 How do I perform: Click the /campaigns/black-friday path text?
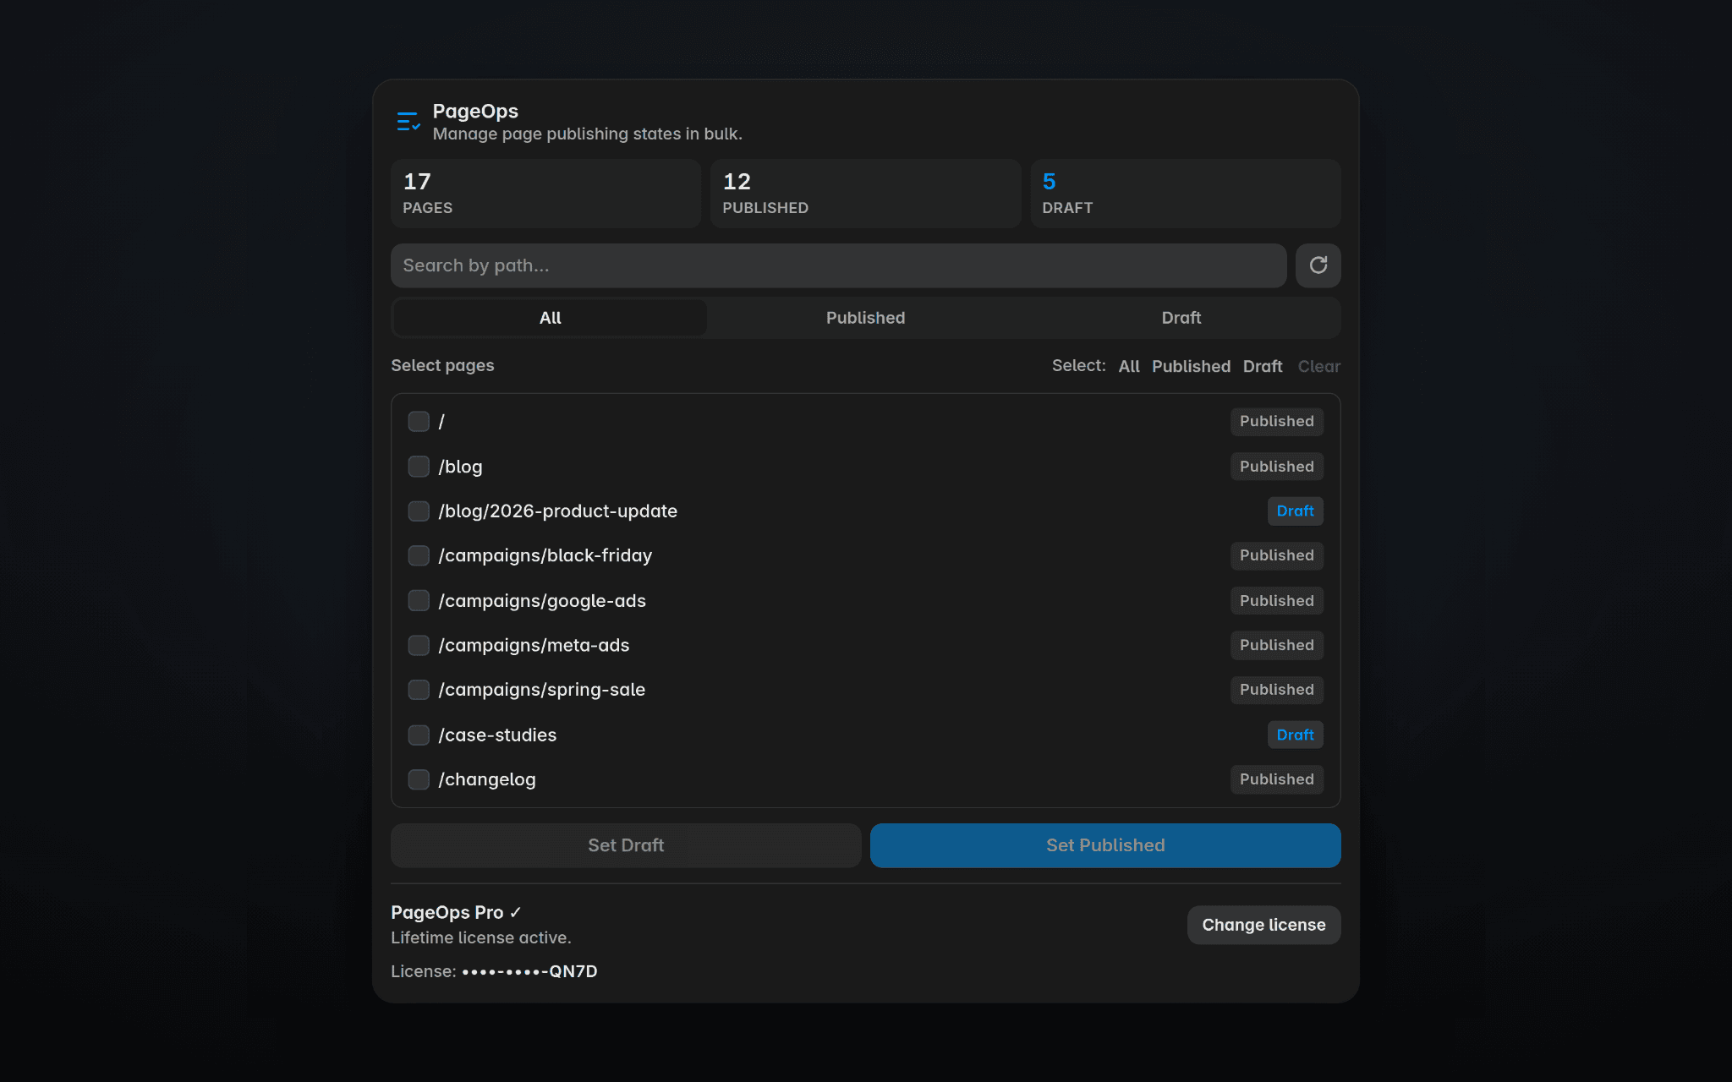[x=545, y=555]
